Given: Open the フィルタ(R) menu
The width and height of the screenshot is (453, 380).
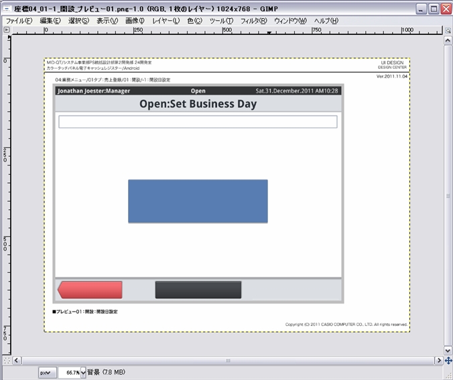Looking at the screenshot, I should coord(253,21).
